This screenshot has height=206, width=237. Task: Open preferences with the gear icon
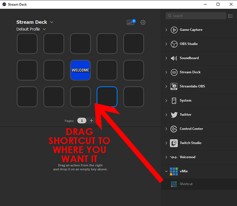pyautogui.click(x=143, y=22)
